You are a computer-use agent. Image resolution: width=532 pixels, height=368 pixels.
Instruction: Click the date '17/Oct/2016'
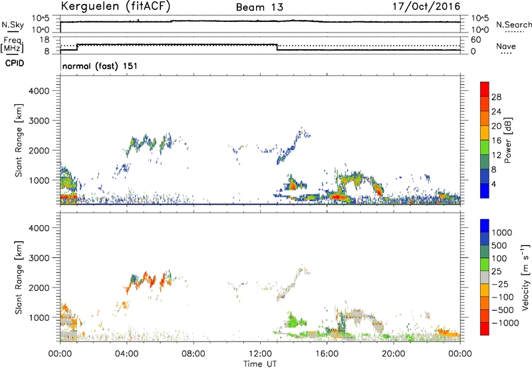pos(426,7)
